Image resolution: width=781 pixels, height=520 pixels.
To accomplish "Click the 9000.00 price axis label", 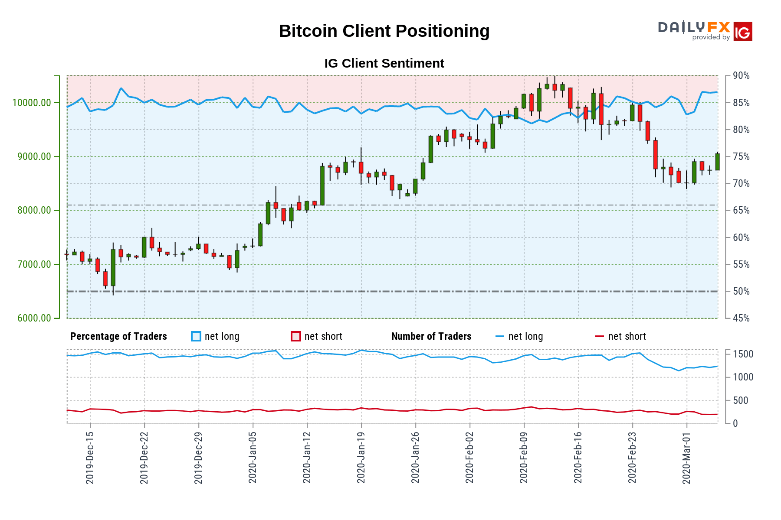I will point(34,156).
